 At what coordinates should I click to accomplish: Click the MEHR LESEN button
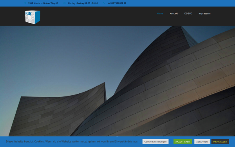(x=220, y=142)
